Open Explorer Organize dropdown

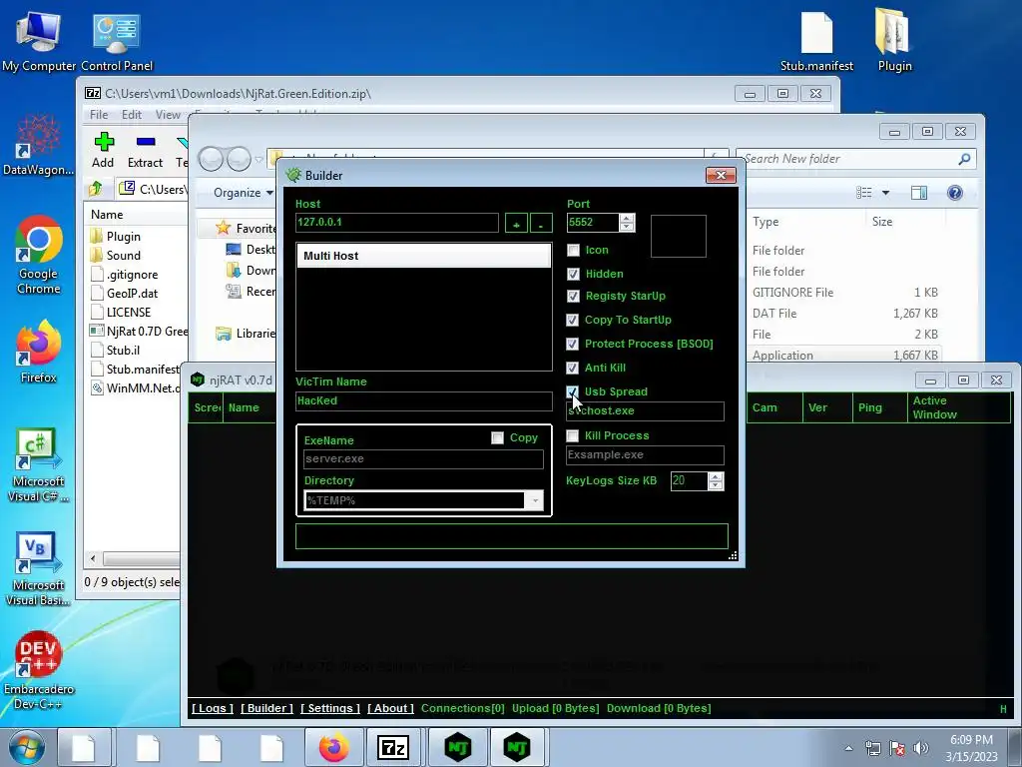(x=244, y=193)
